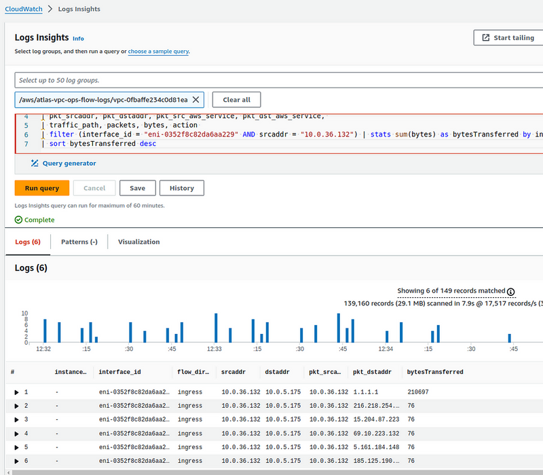Select the Logs (6) tab
The height and width of the screenshot is (475, 543).
click(x=28, y=242)
